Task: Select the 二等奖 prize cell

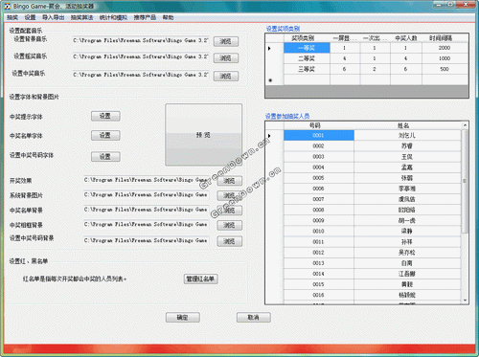Action: pos(307,58)
